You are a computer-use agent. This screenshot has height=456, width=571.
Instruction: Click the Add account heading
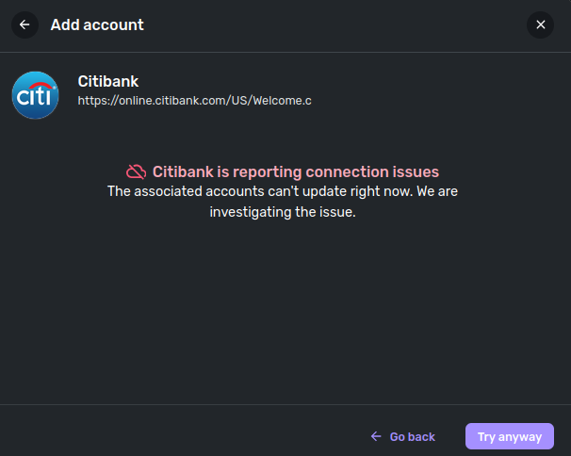(97, 24)
